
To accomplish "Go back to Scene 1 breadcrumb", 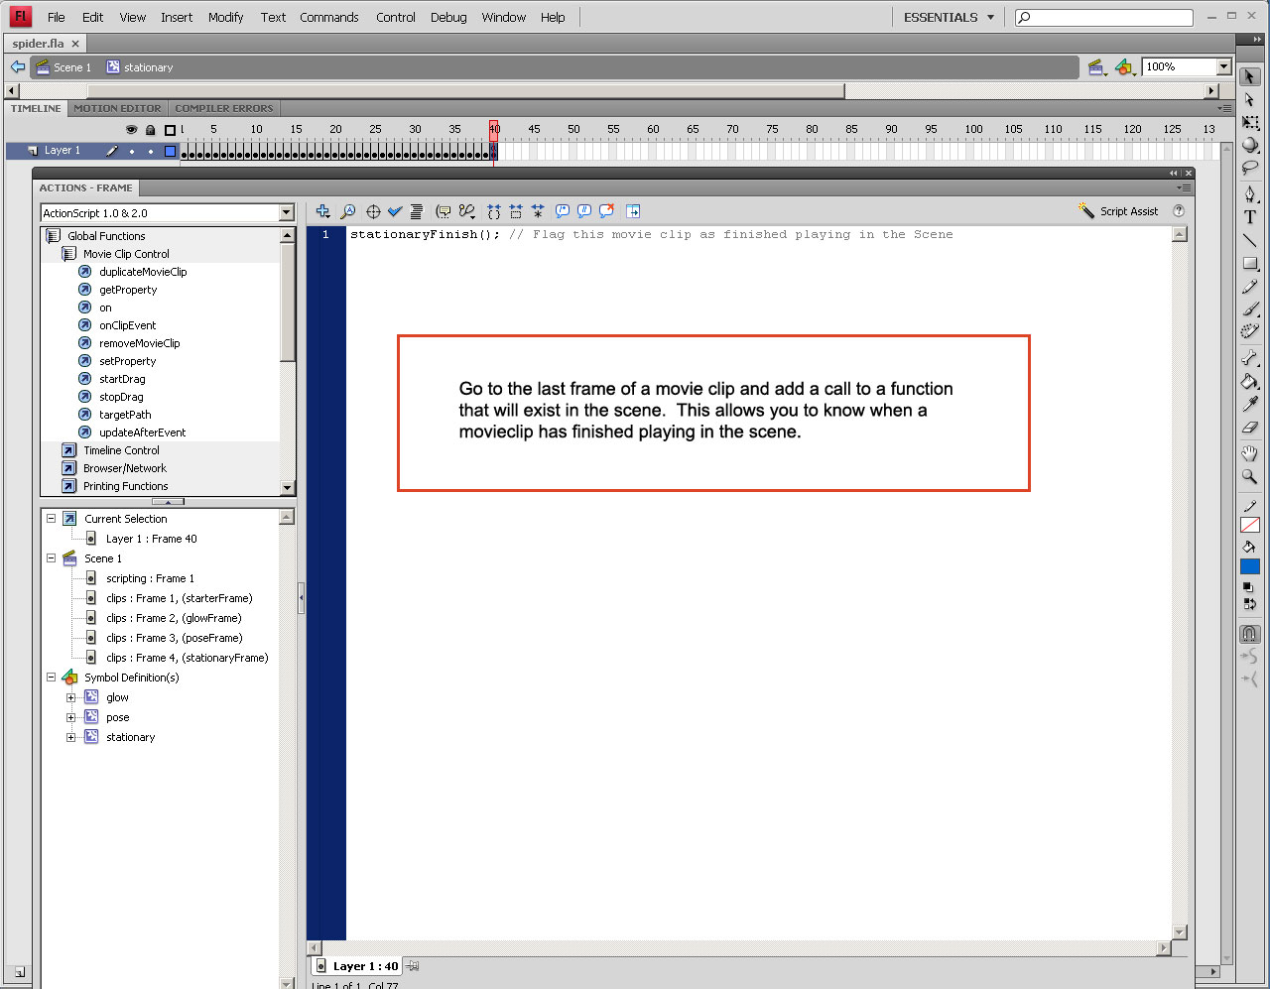I will click(x=63, y=67).
